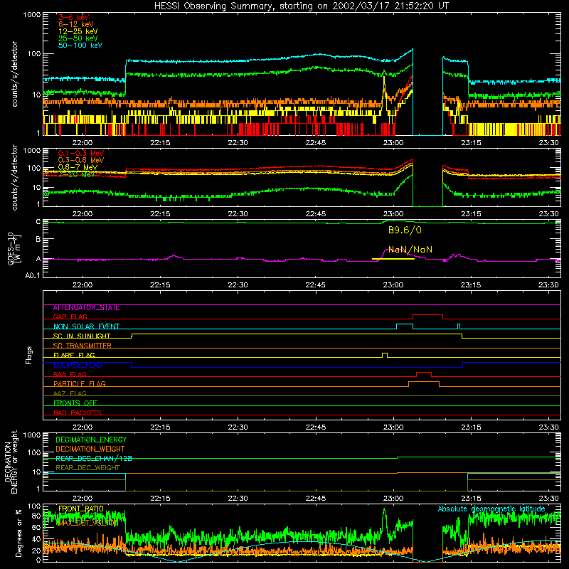569x569 pixels.
Task: Click the REAR_DEC_CHAN/128 legend label
Action: click(94, 459)
